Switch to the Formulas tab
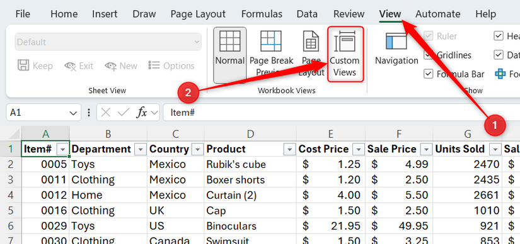520x244 pixels. (x=262, y=14)
